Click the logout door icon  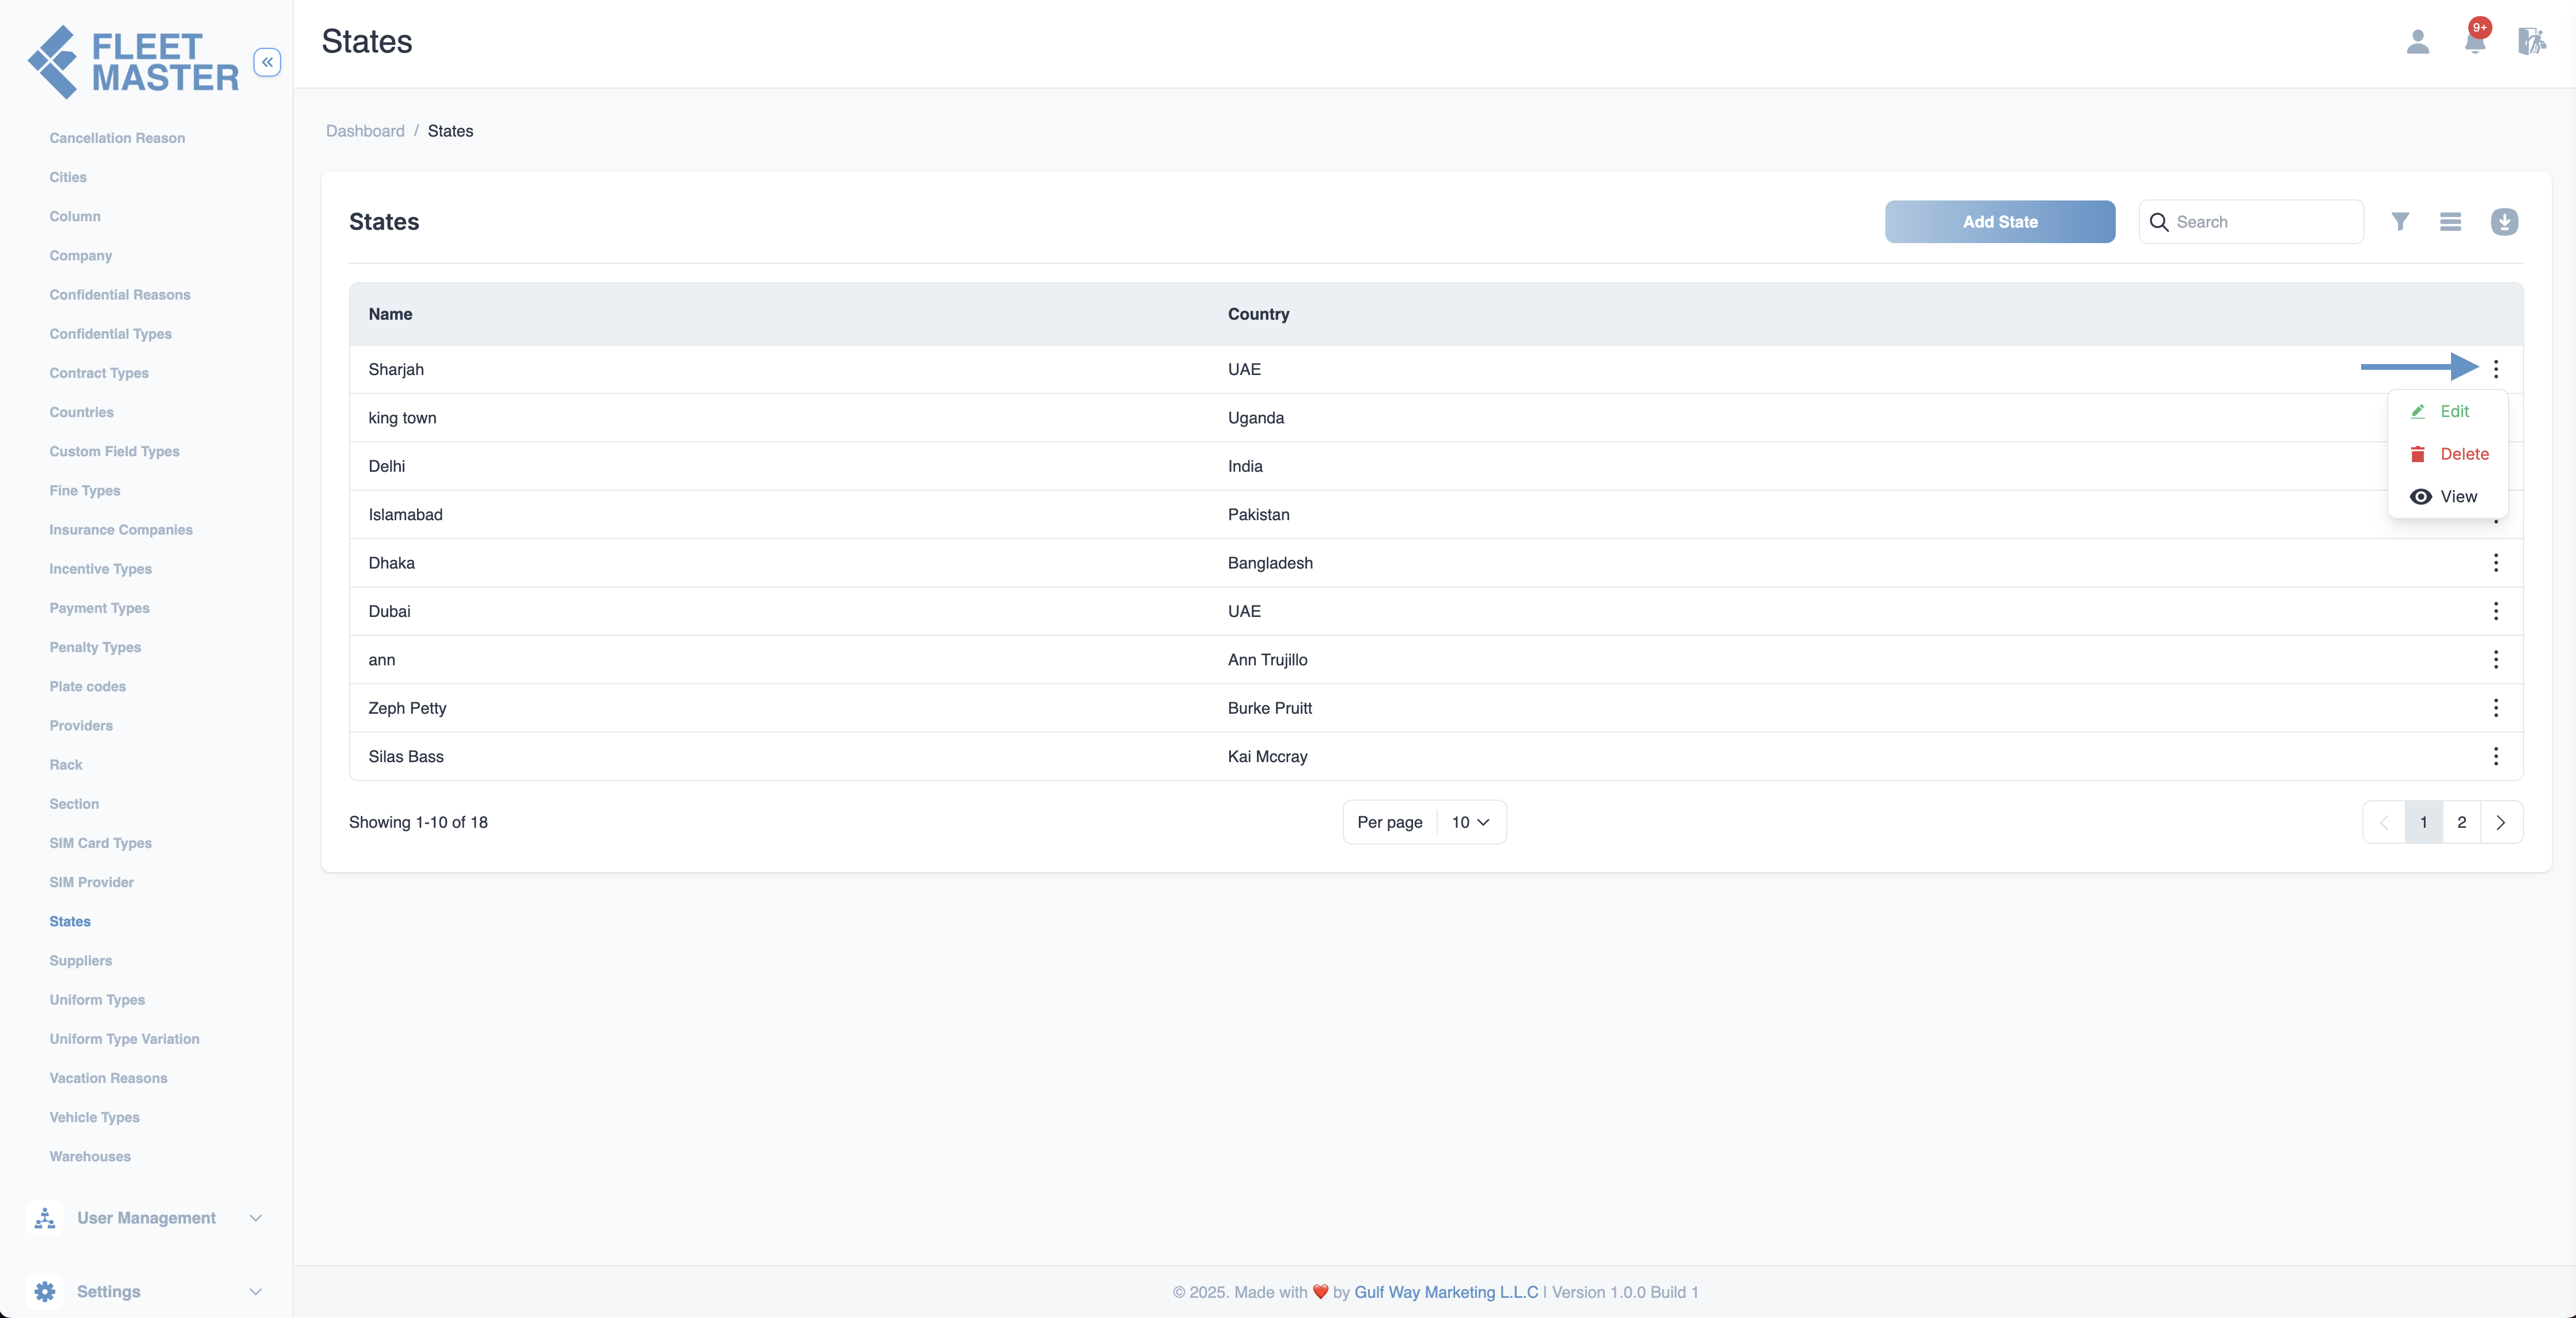[x=2531, y=42]
